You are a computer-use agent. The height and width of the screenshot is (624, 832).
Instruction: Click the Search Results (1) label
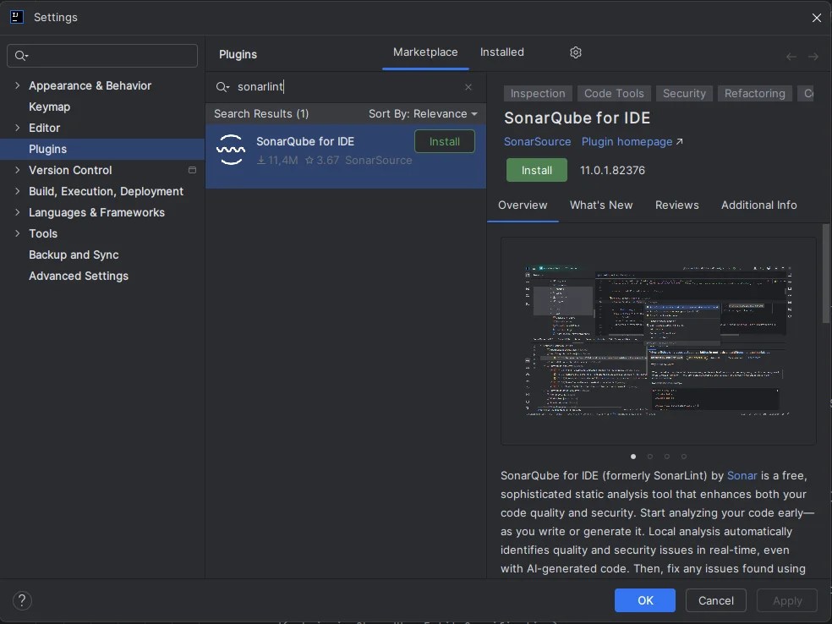coord(261,113)
